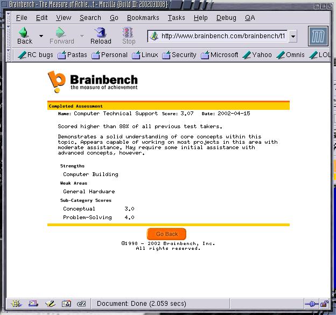Open Mail from the status bar component icon
Screen dimensions: 336x315
33,304
